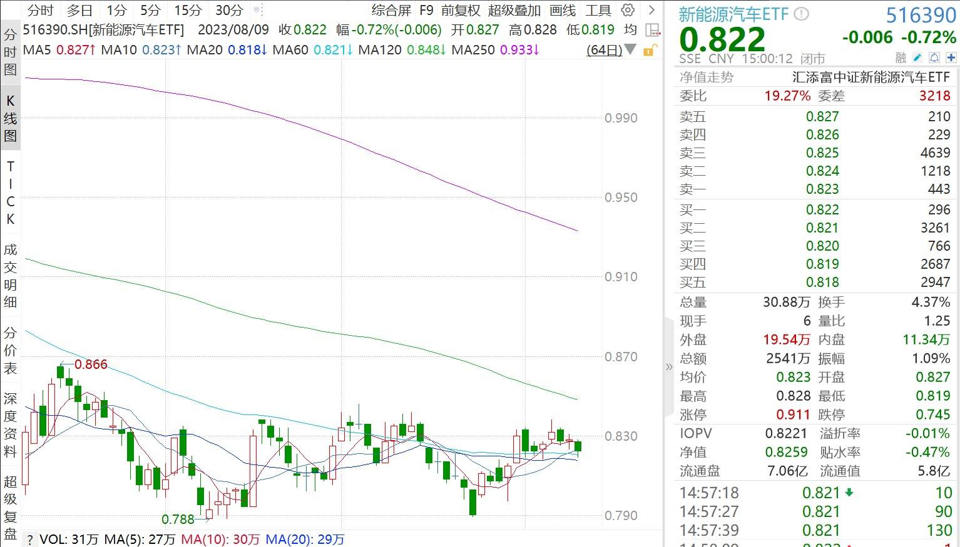Set a price alert with bell icon

pos(934,58)
